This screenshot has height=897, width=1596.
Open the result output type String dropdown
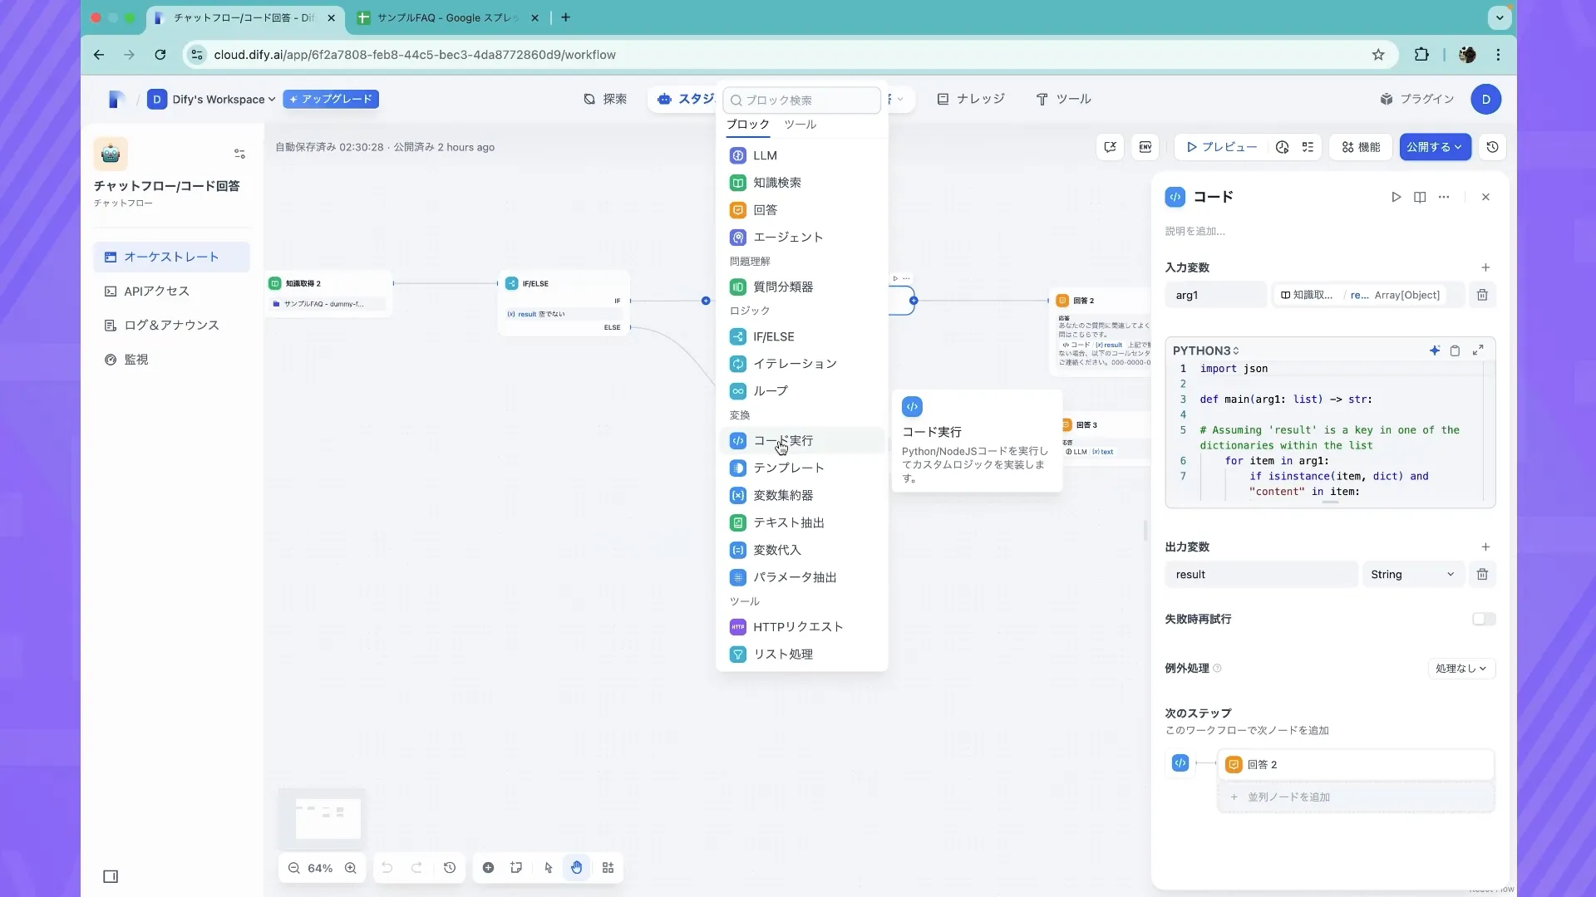click(x=1411, y=574)
